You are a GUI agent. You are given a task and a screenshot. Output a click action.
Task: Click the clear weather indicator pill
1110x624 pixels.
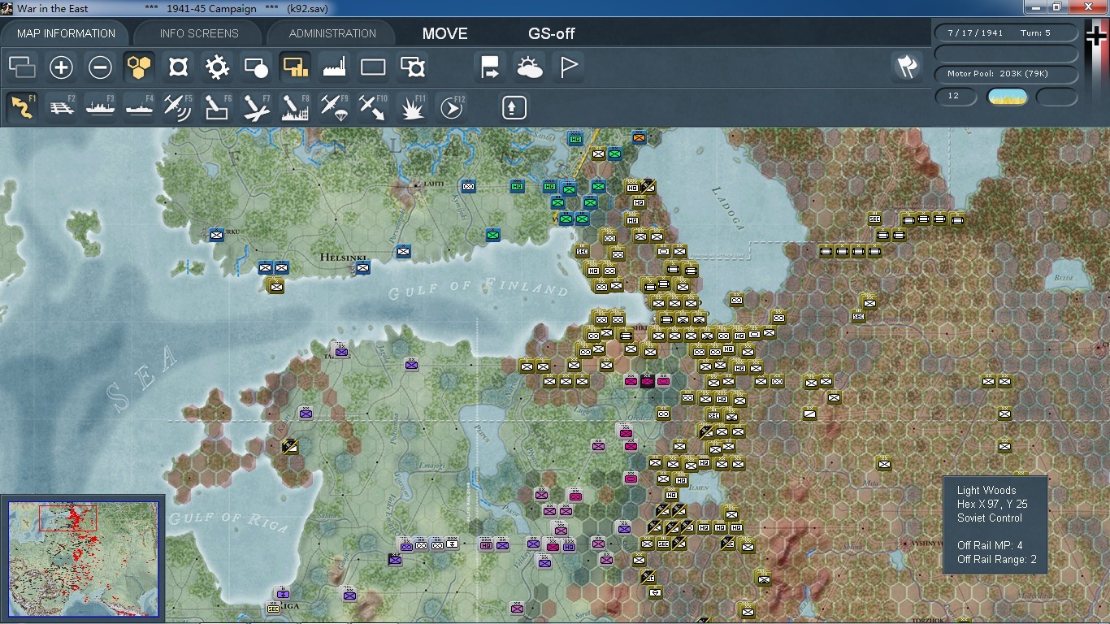(x=1007, y=97)
